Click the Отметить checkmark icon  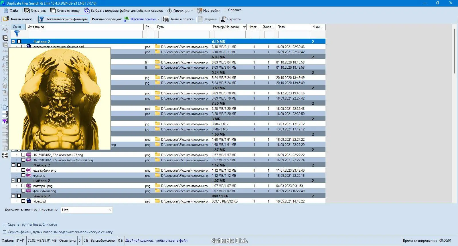click(x=27, y=11)
